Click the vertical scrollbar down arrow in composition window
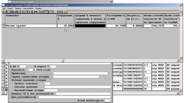This screenshot has width=184, height=103. click(181, 58)
